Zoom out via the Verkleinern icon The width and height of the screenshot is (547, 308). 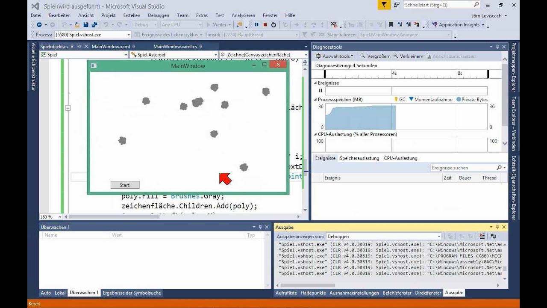[396, 56]
